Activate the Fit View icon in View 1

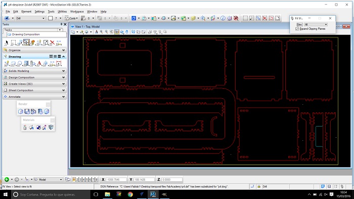(116, 32)
